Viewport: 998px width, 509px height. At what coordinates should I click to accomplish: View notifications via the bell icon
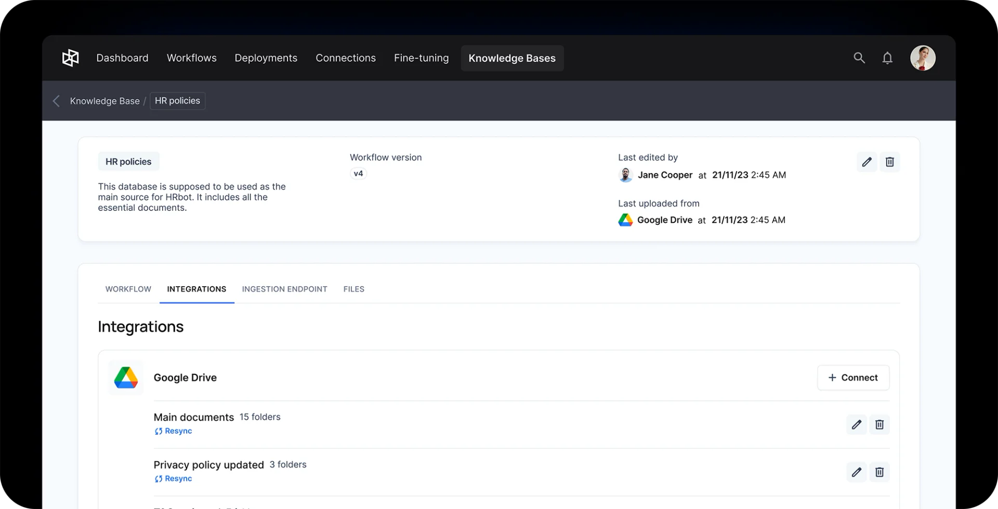pyautogui.click(x=887, y=58)
